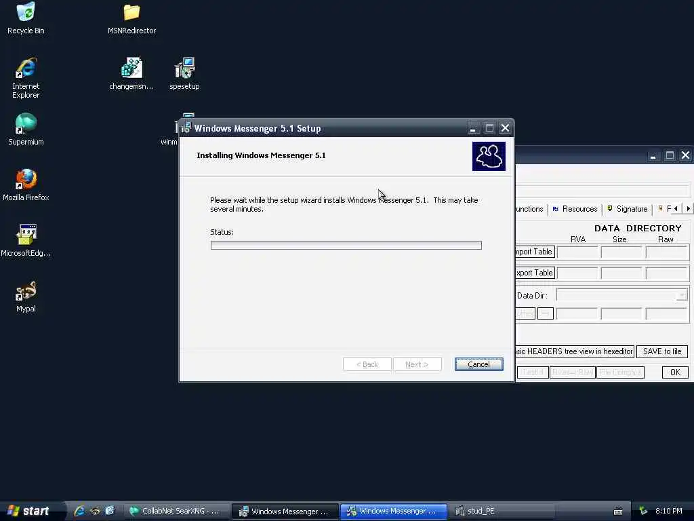Image resolution: width=694 pixels, height=521 pixels.
Task: Select the Mozilla Firefox desktop shortcut
Action: tap(26, 185)
